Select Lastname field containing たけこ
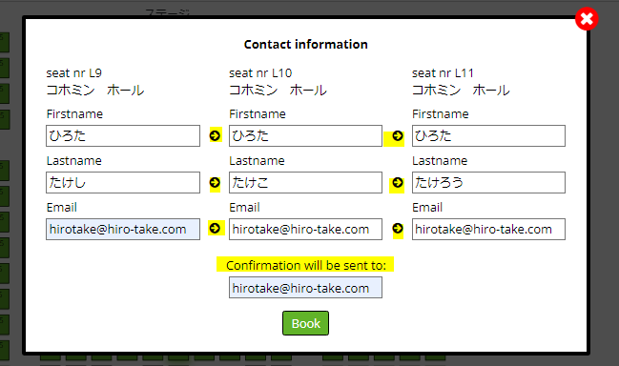The height and width of the screenshot is (366, 619). click(x=305, y=182)
